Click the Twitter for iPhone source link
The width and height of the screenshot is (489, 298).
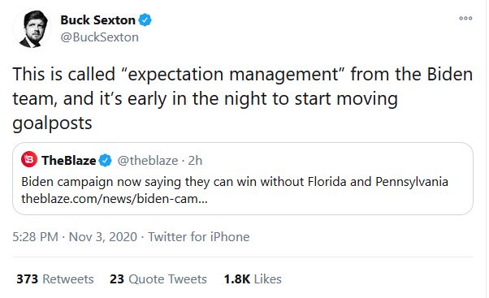point(199,237)
